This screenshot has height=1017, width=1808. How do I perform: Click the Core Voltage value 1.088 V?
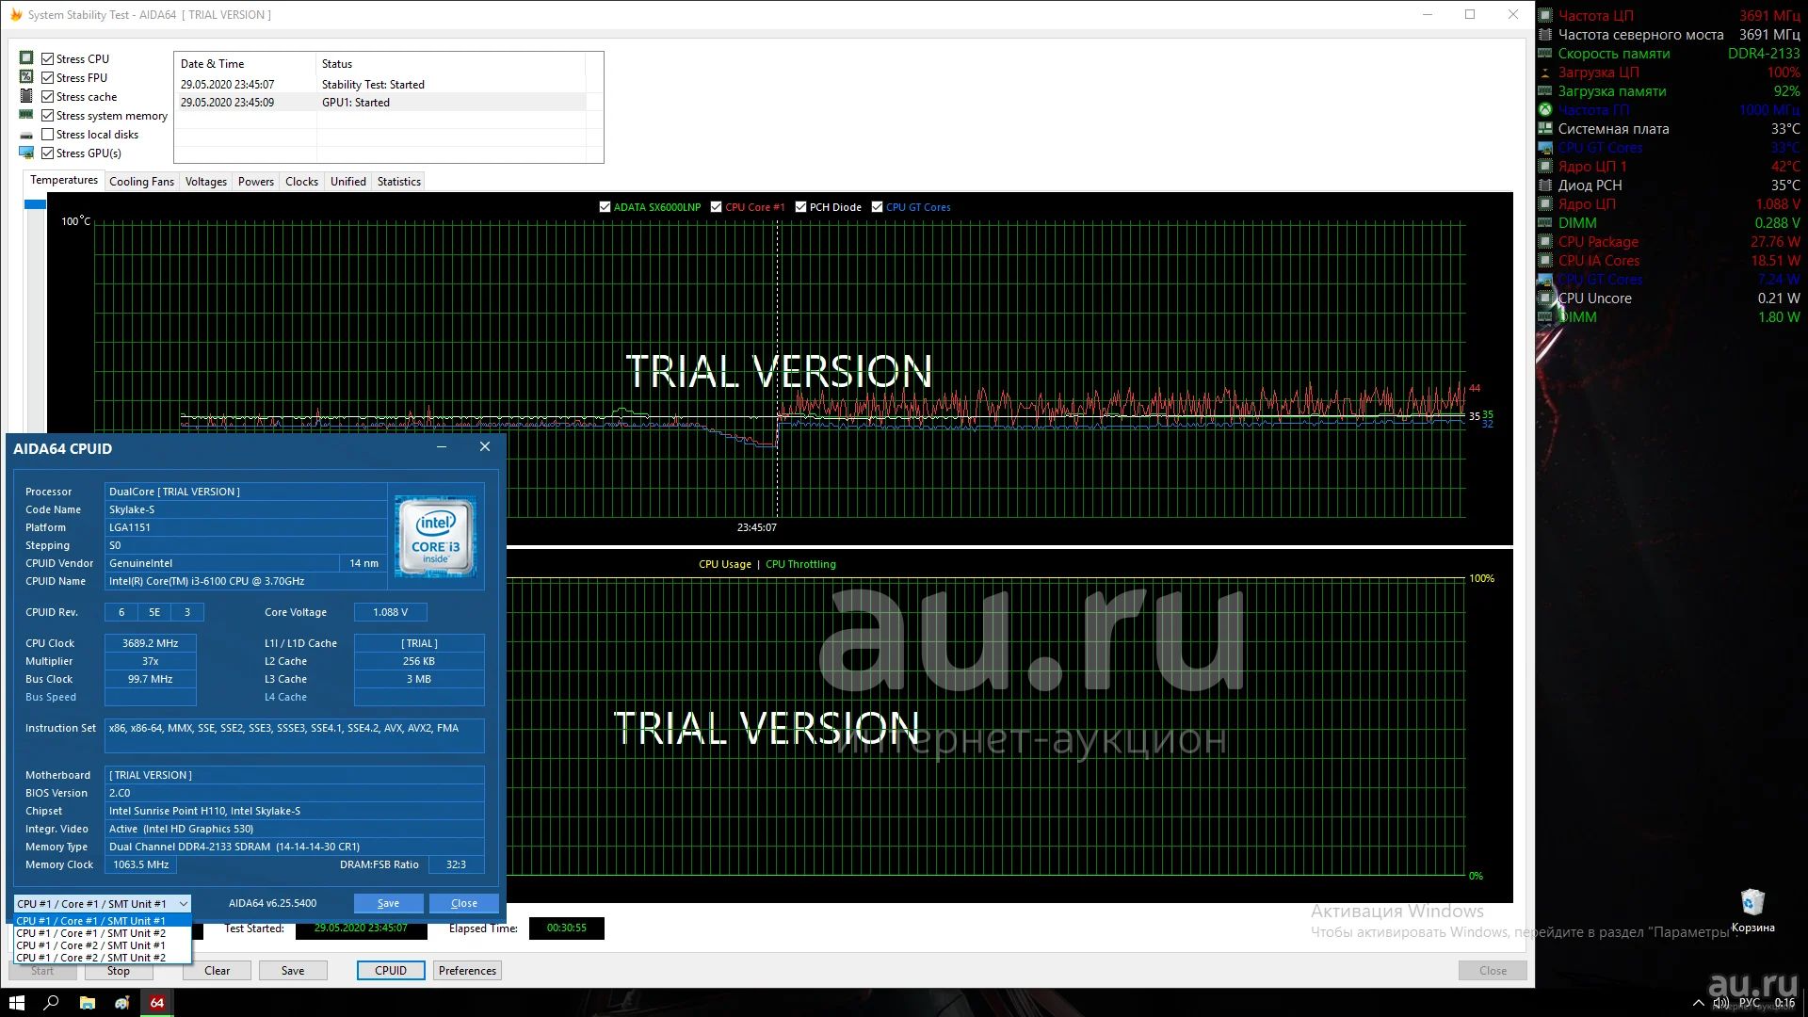390,612
